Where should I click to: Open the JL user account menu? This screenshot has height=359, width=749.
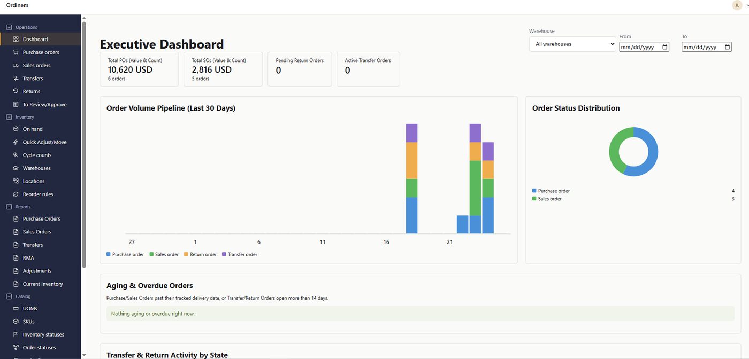[737, 5]
